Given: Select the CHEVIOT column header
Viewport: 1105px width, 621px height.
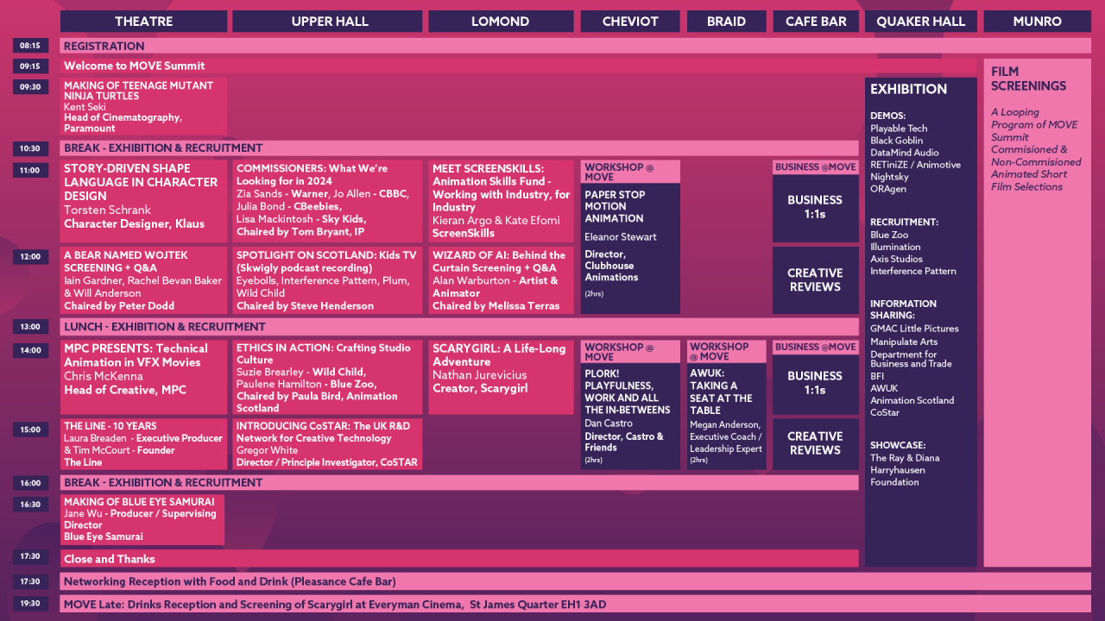Looking at the screenshot, I should pyautogui.click(x=630, y=22).
